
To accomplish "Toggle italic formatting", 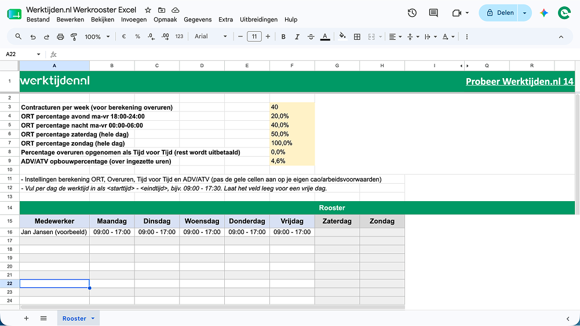I will coord(297,36).
